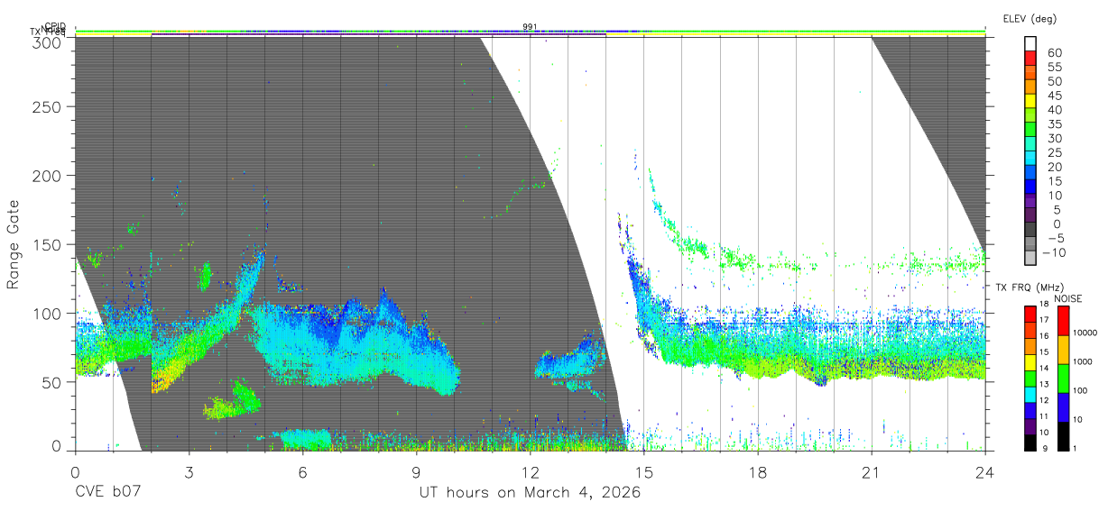Click the '21' UT hours tick label

(x=872, y=471)
